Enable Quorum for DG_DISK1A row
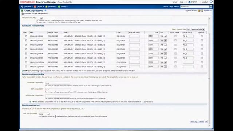This screenshot has width=233, height=131. click(202, 36)
